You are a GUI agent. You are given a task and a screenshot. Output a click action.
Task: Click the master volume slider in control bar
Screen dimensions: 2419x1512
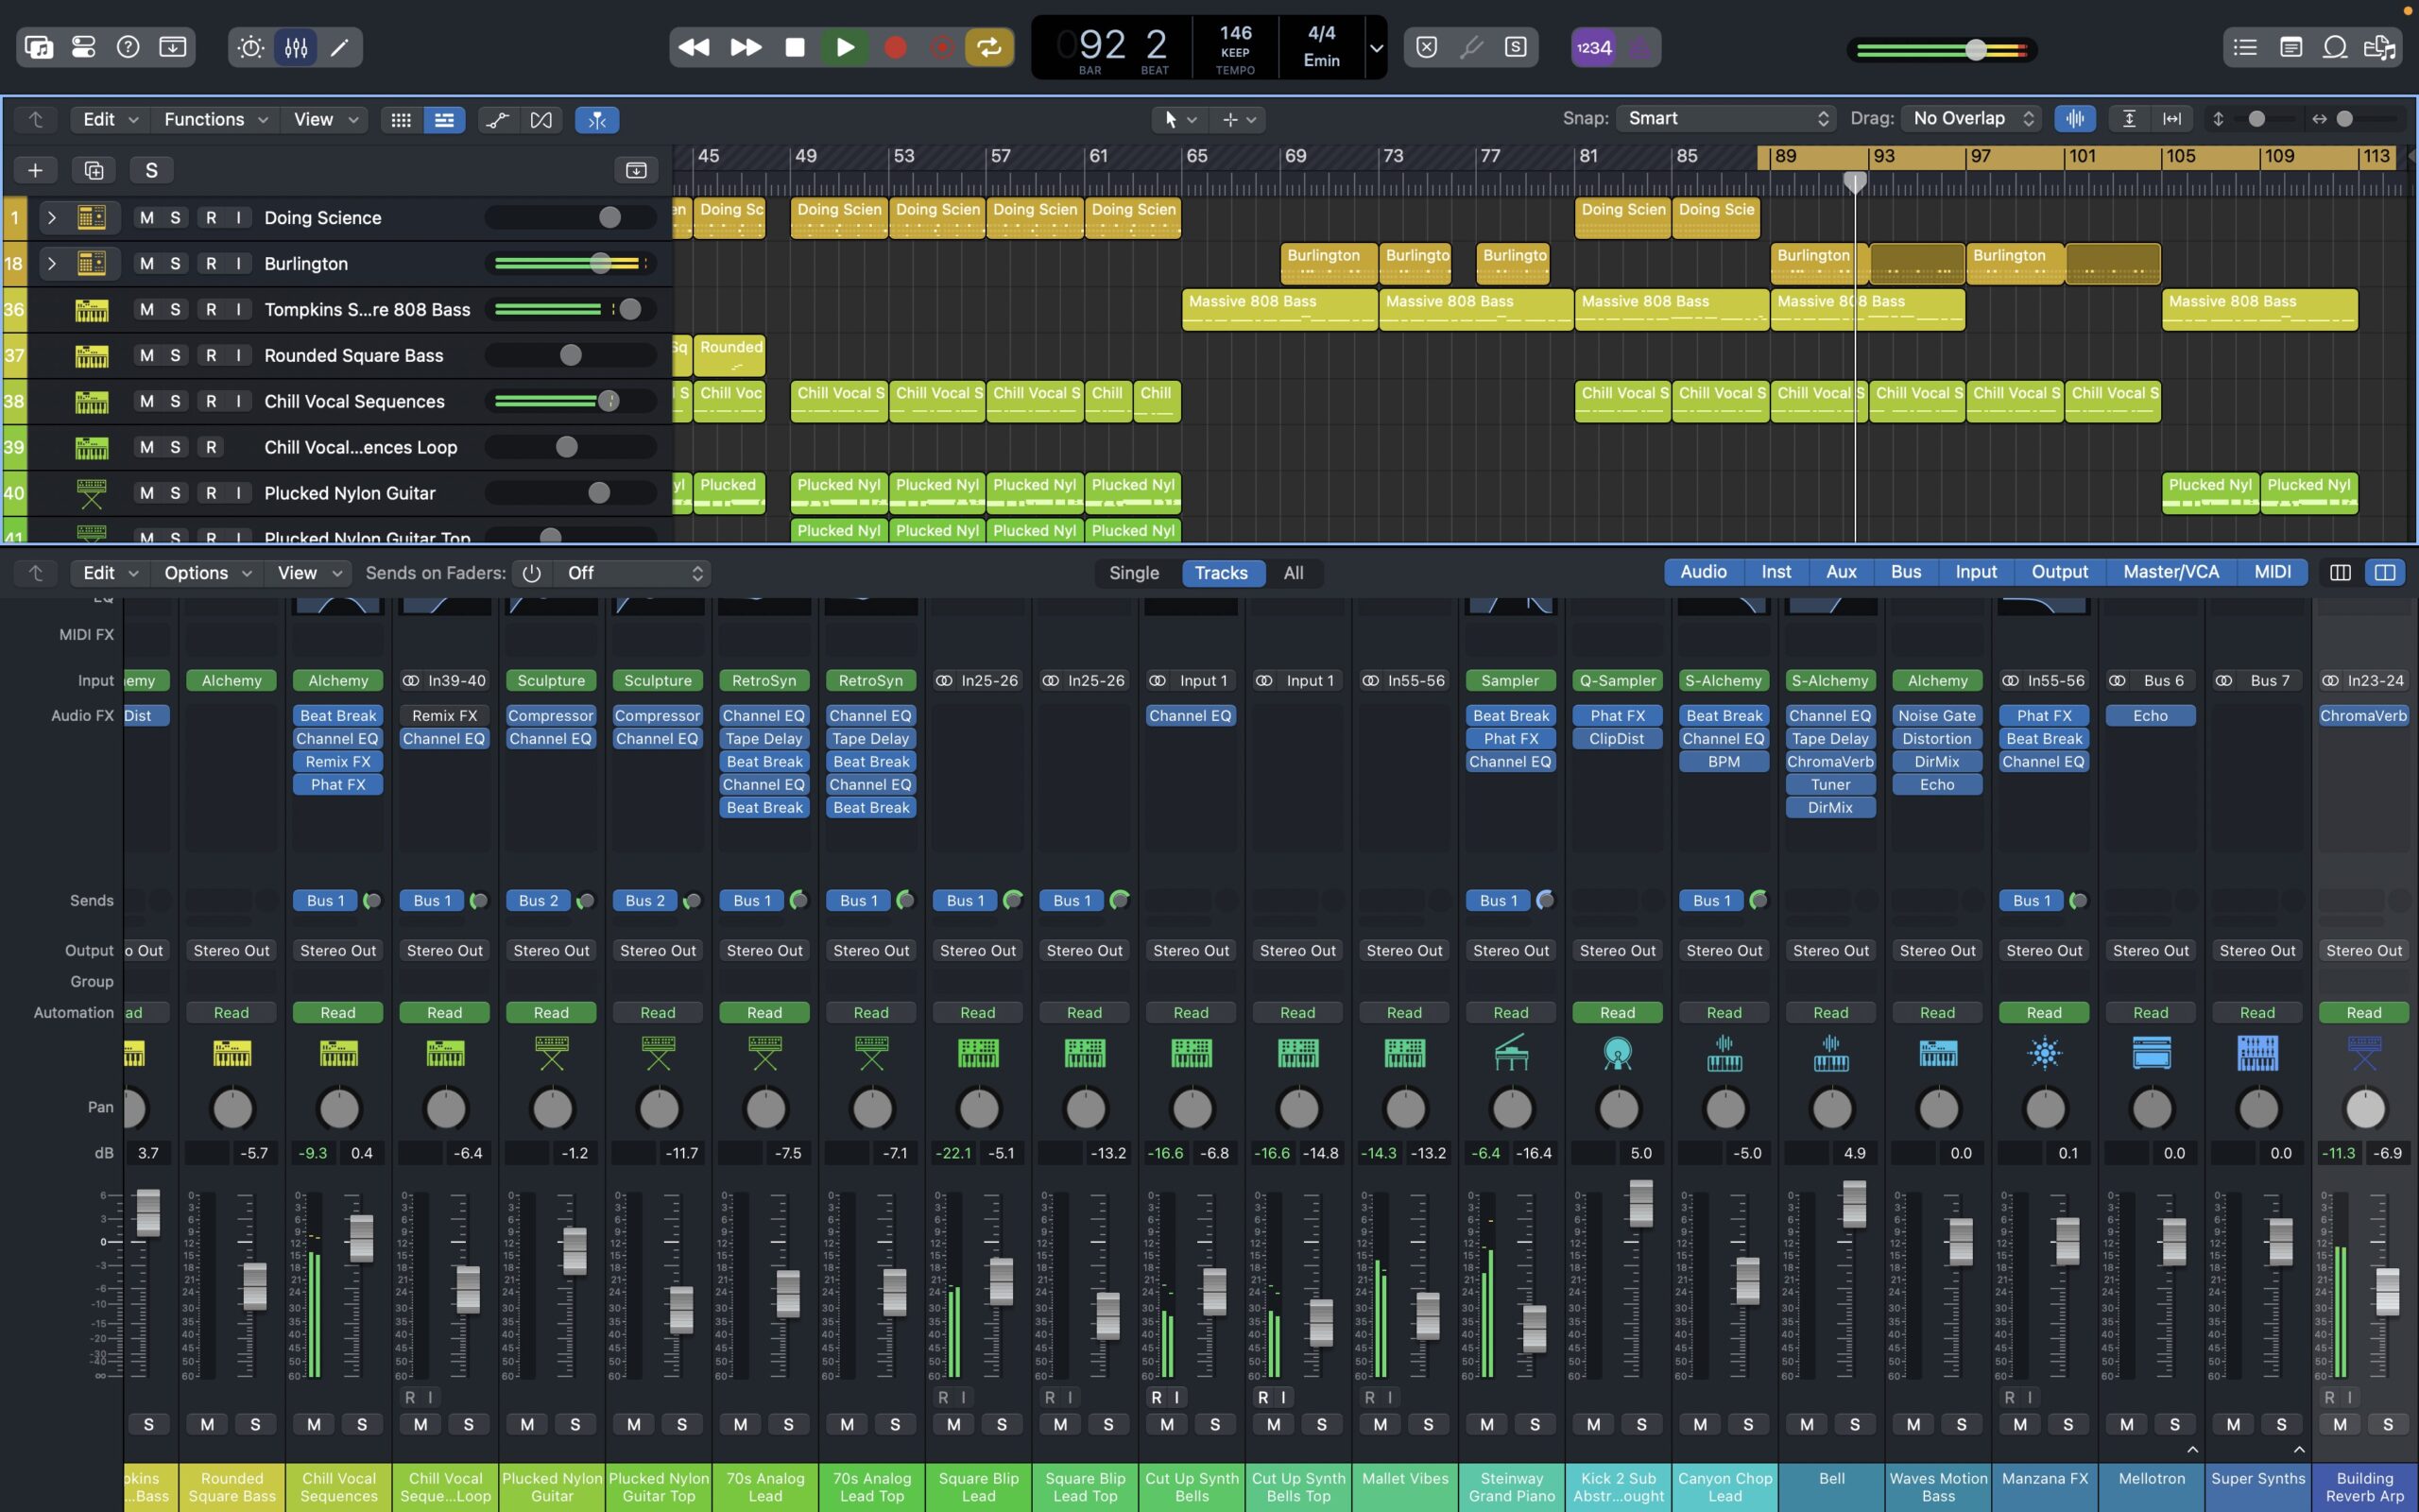click(x=1975, y=49)
